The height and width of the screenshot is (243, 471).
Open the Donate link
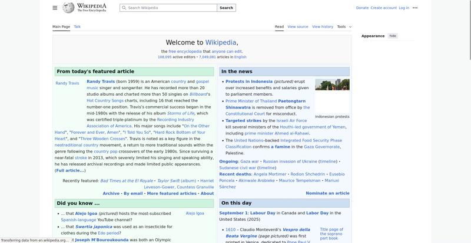362,8
